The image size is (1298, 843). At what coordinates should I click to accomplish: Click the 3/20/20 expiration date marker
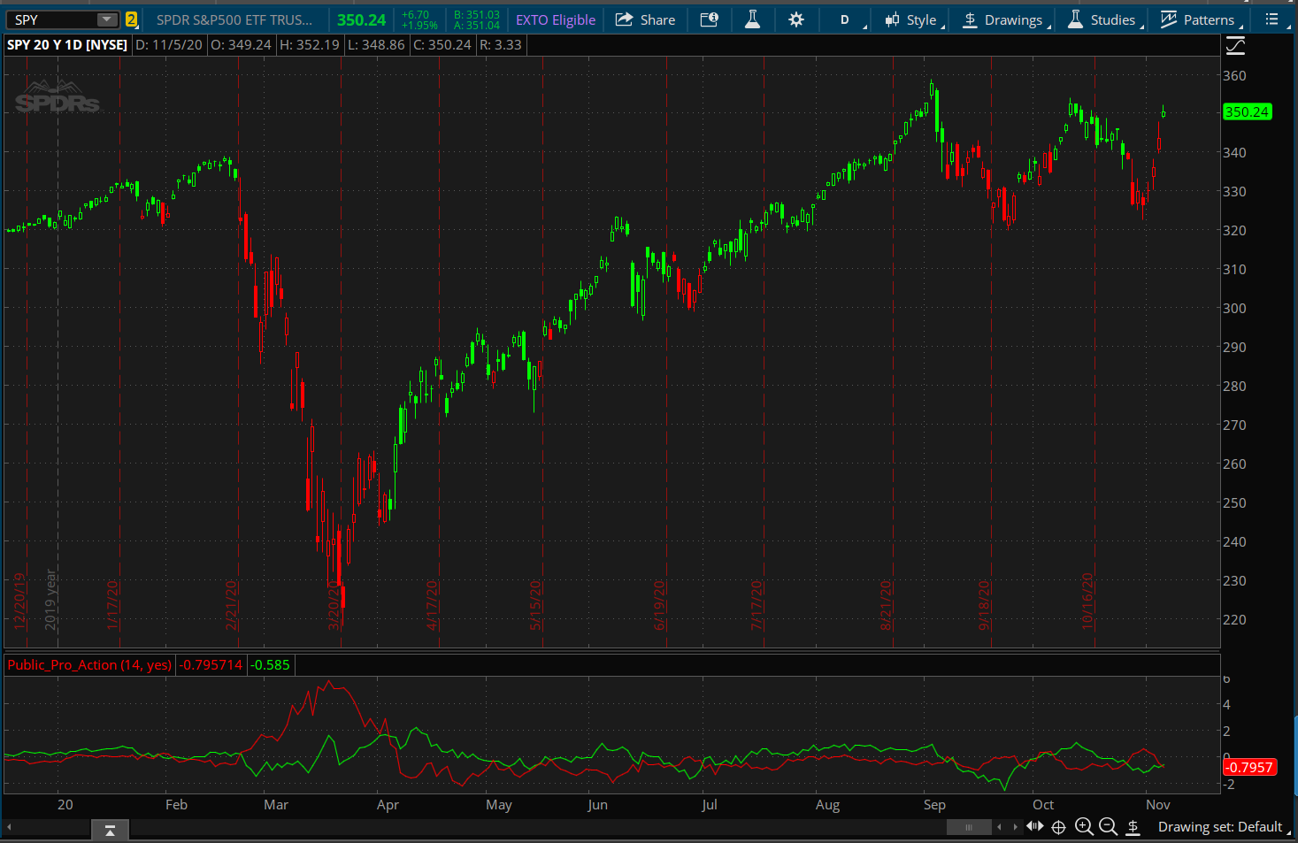pos(334,606)
